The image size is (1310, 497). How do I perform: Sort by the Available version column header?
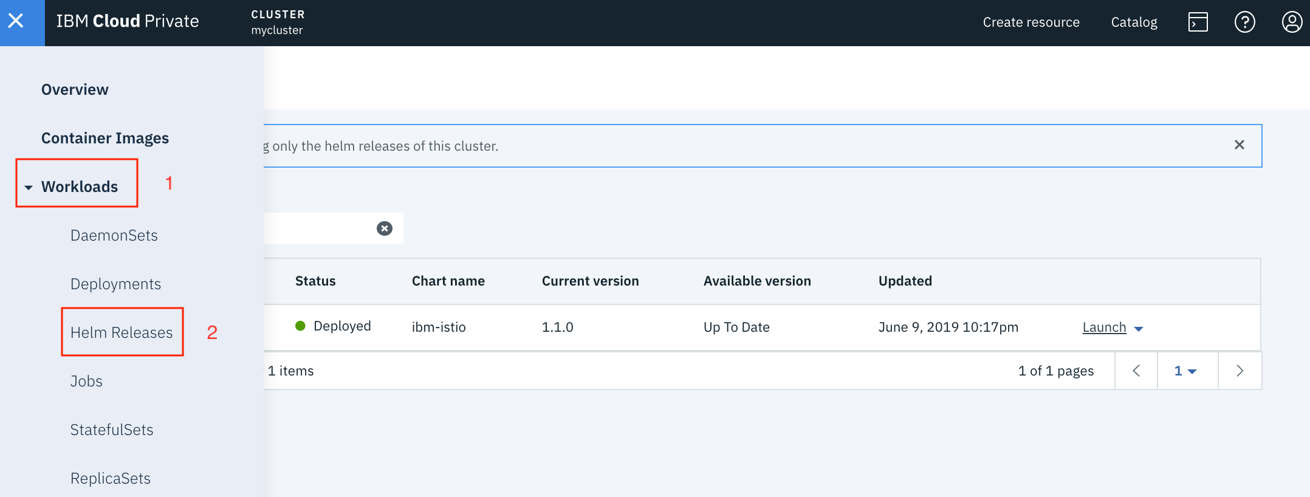pyautogui.click(x=757, y=281)
